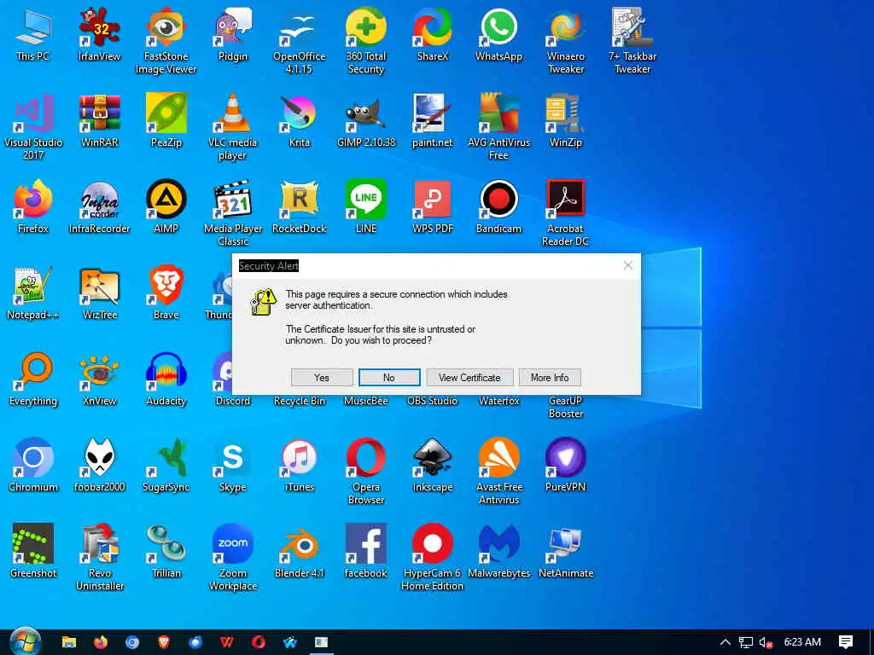This screenshot has width=874, height=655.
Task: Open 7+ Taskbar Tweaker shortcut
Action: (x=632, y=41)
